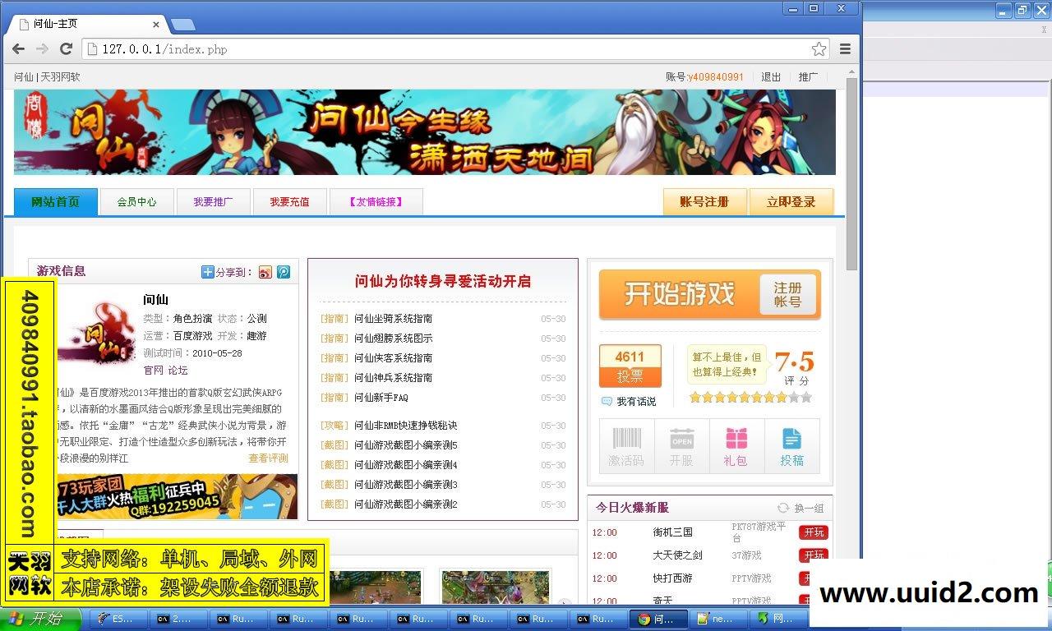Viewport: 1052px width, 631px height.
Task: Switch to the 我要充值 tab
Action: pos(289,201)
